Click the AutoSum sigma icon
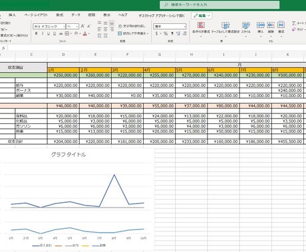 tap(294, 23)
